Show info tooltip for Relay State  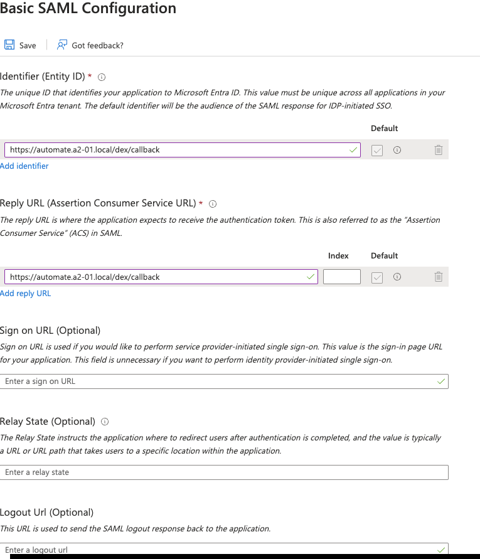point(105,422)
